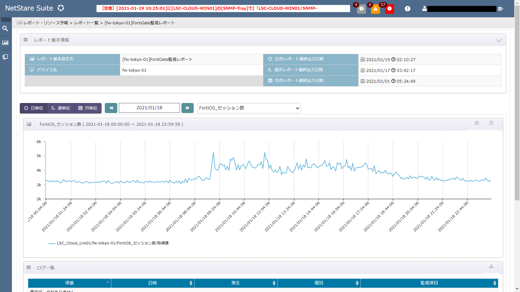Sort log table by 発生 column
This screenshot has width=520, height=292.
pos(236,283)
